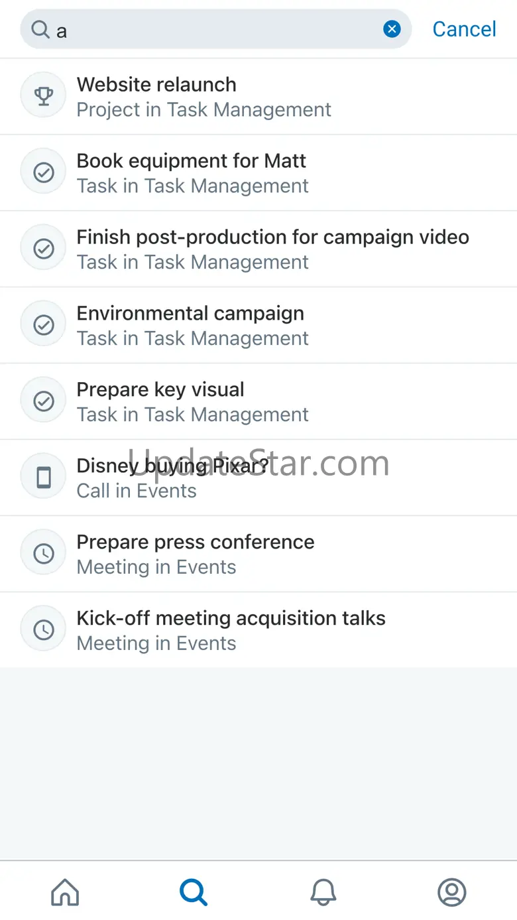
Task: Select the Search tab in bottom bar
Action: coord(194,892)
